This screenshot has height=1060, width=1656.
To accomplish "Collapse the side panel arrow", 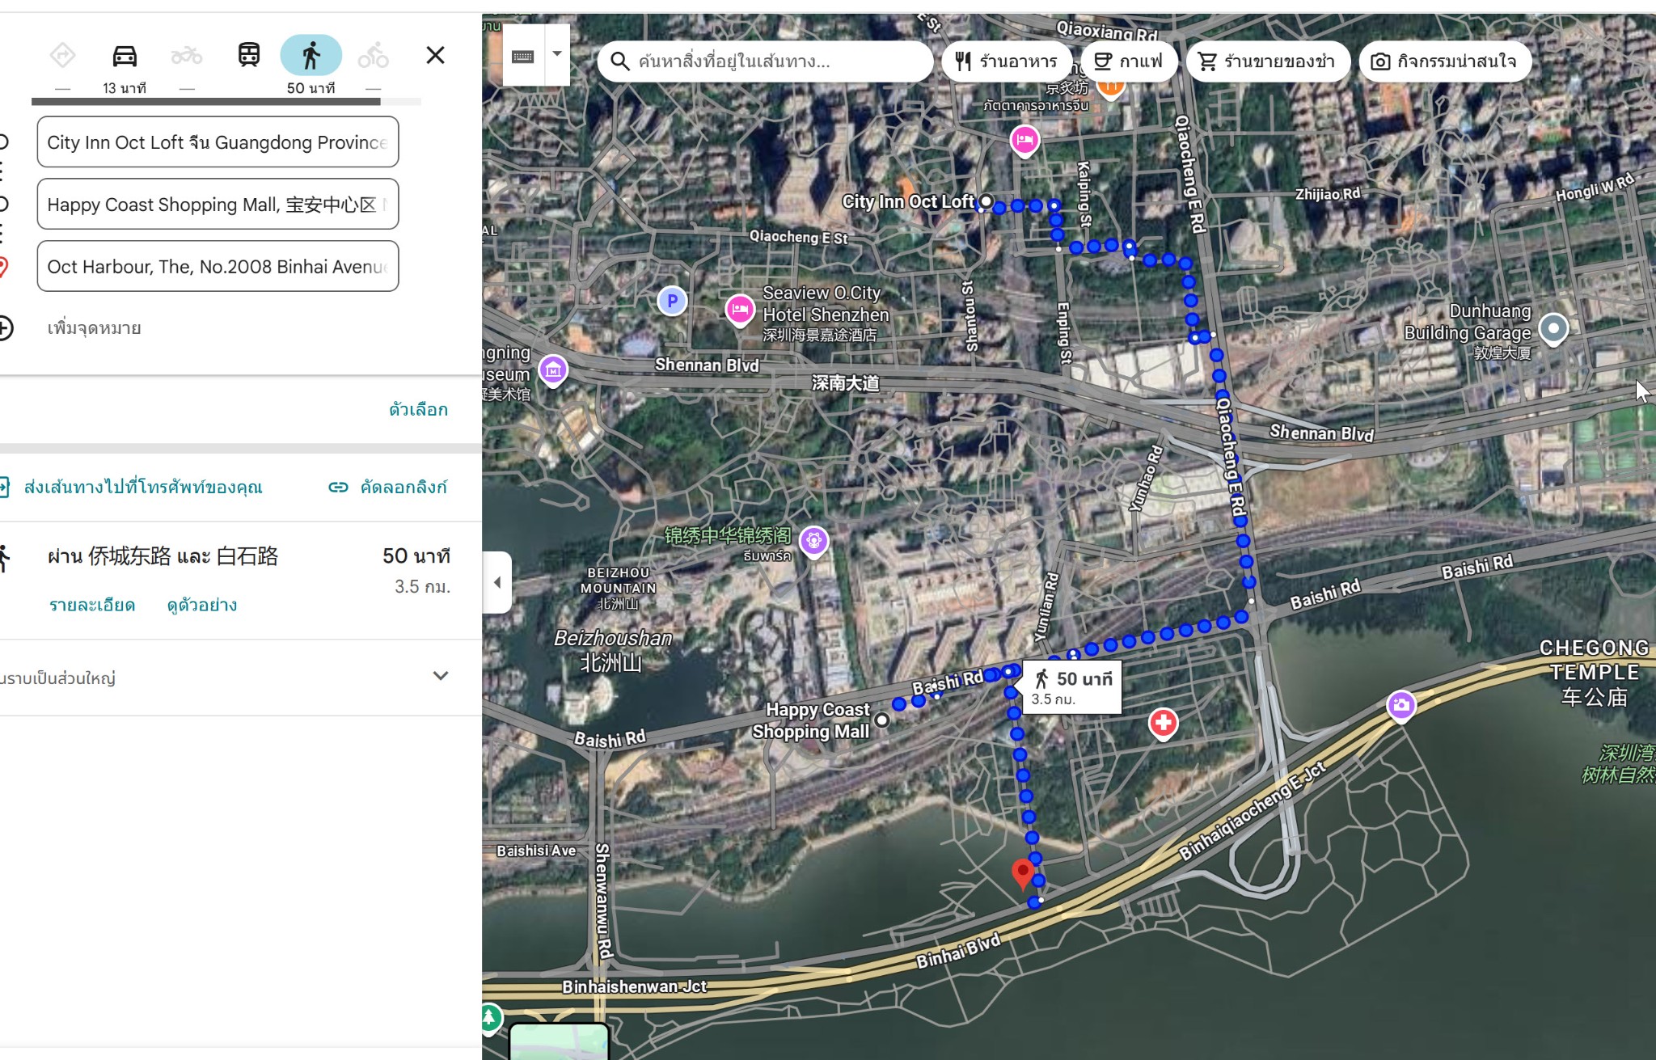I will [x=497, y=582].
